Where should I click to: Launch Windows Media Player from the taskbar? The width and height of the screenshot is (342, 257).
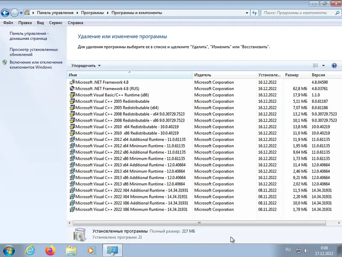[x=91, y=251]
